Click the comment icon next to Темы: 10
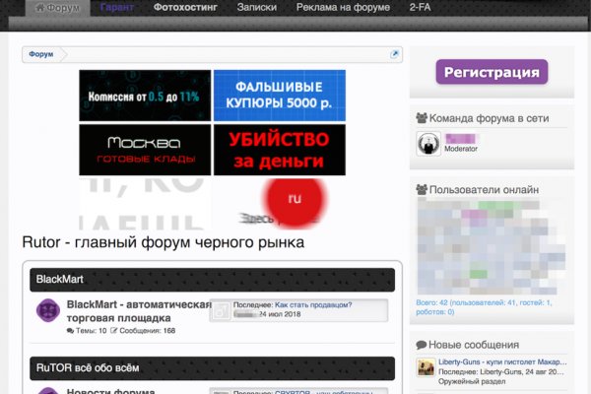This screenshot has height=394, width=591. click(x=71, y=331)
